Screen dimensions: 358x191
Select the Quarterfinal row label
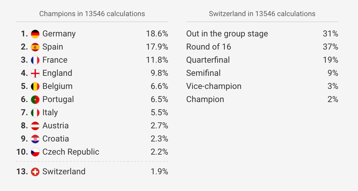point(208,60)
